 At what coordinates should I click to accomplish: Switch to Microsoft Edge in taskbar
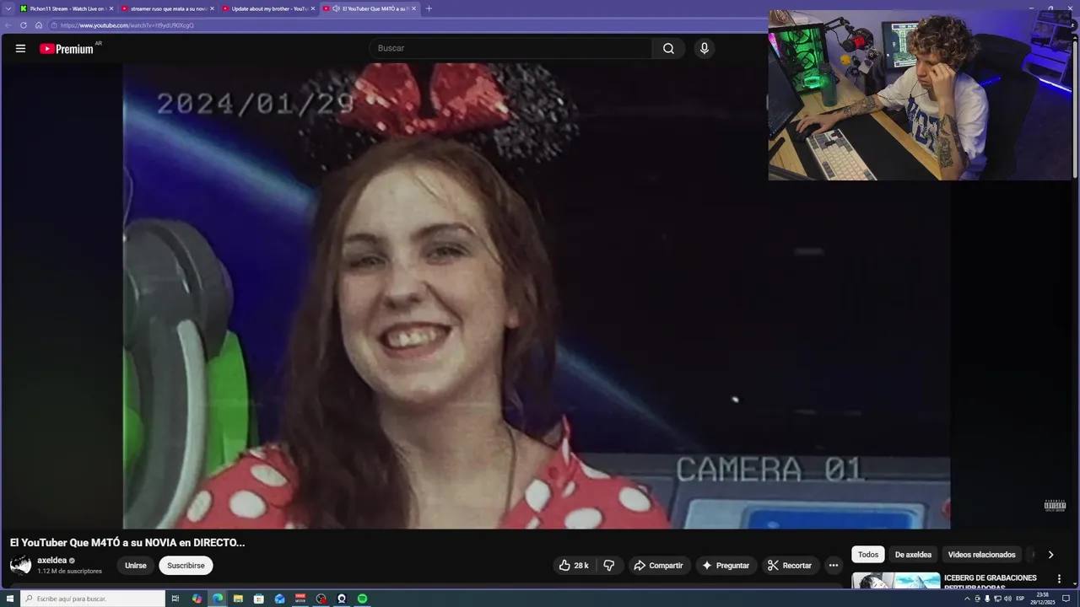[x=218, y=599]
